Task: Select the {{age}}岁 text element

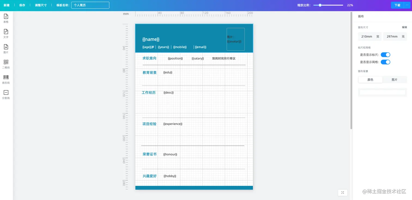Action: 148,47
